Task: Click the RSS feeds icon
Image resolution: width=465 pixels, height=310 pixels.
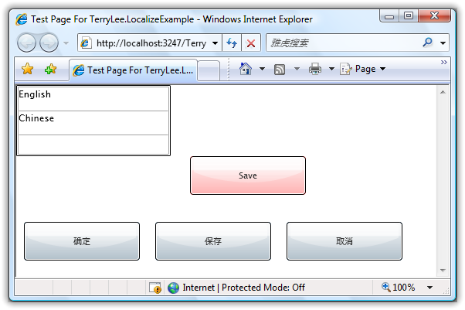Action: [280, 70]
